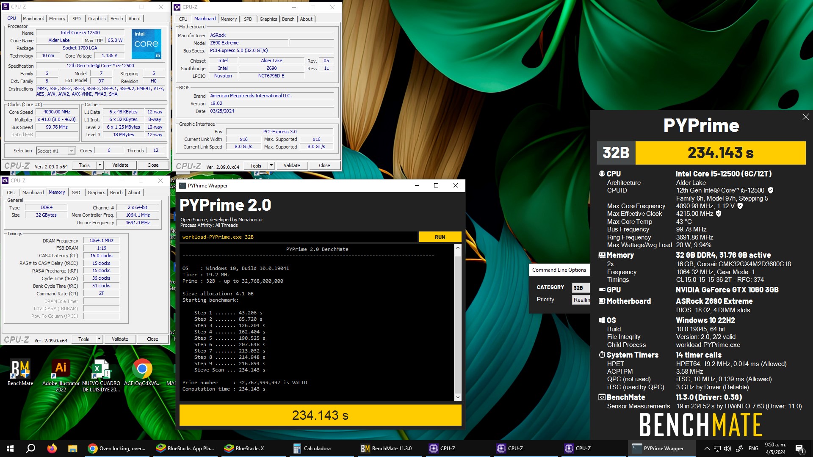
Task: Click Tools button in the Memory window
Action: [x=84, y=339]
